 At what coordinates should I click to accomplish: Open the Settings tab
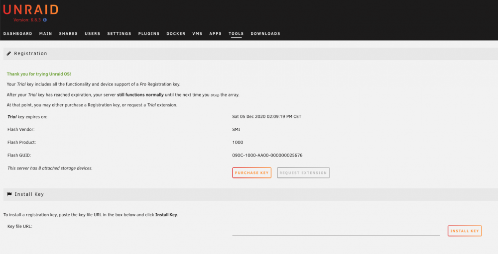pyautogui.click(x=119, y=34)
